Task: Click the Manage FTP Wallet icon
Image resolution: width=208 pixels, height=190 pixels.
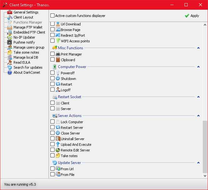Action: pos(10,27)
